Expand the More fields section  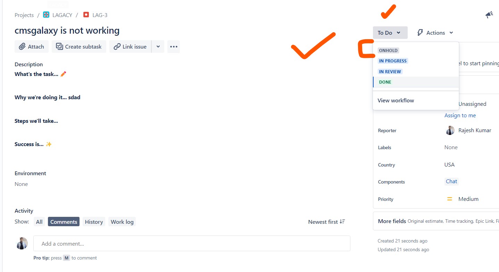click(x=392, y=221)
